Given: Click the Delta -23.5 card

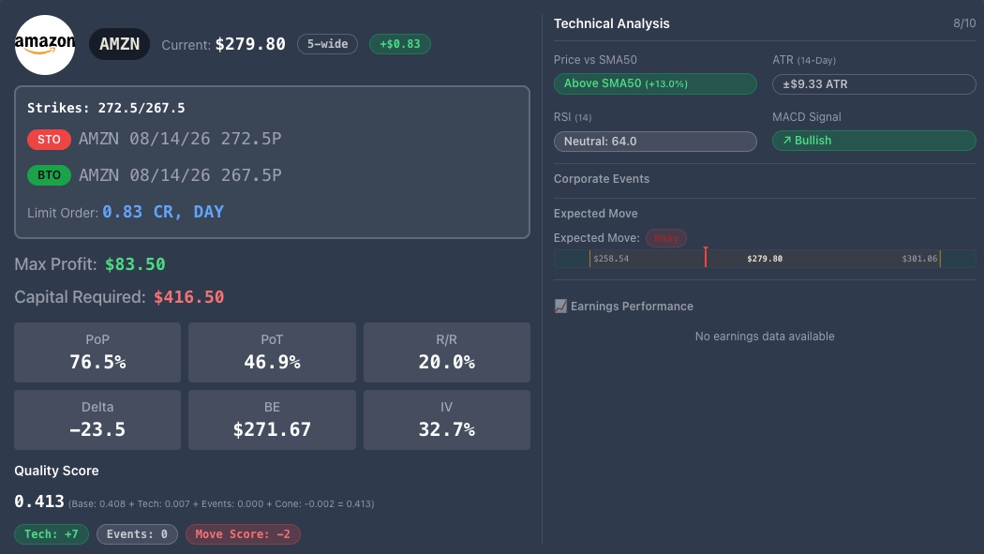Looking at the screenshot, I should click(x=97, y=420).
